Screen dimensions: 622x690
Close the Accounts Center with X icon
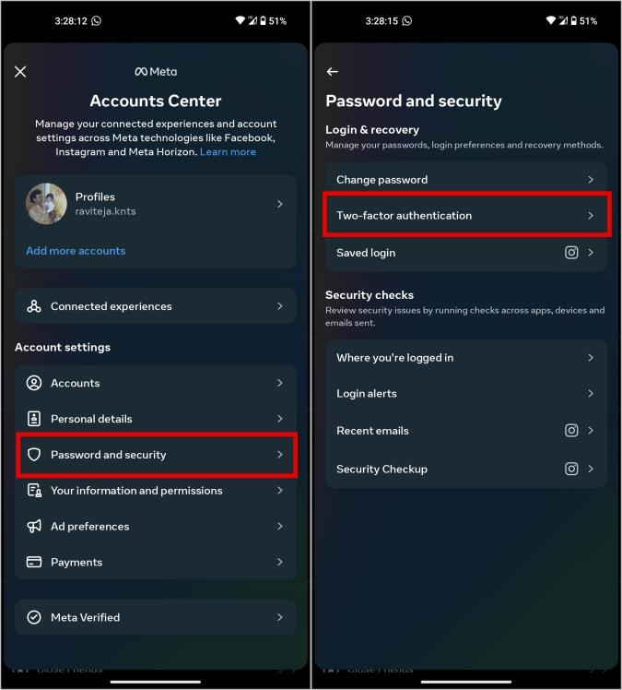tap(20, 72)
